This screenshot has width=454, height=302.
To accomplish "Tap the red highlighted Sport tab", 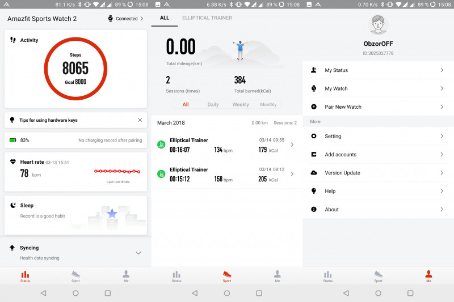I will click(x=227, y=276).
